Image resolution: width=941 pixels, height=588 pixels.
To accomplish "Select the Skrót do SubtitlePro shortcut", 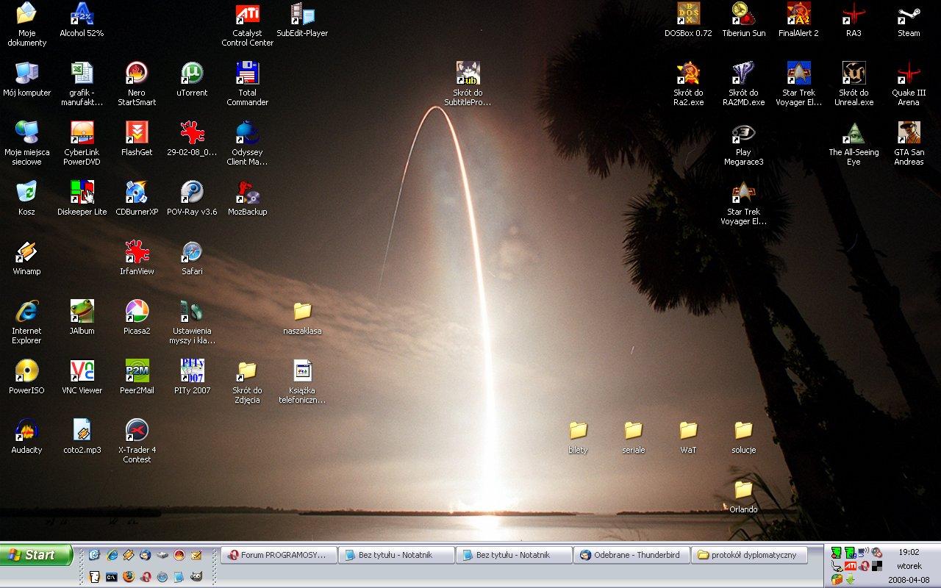I will [468, 84].
